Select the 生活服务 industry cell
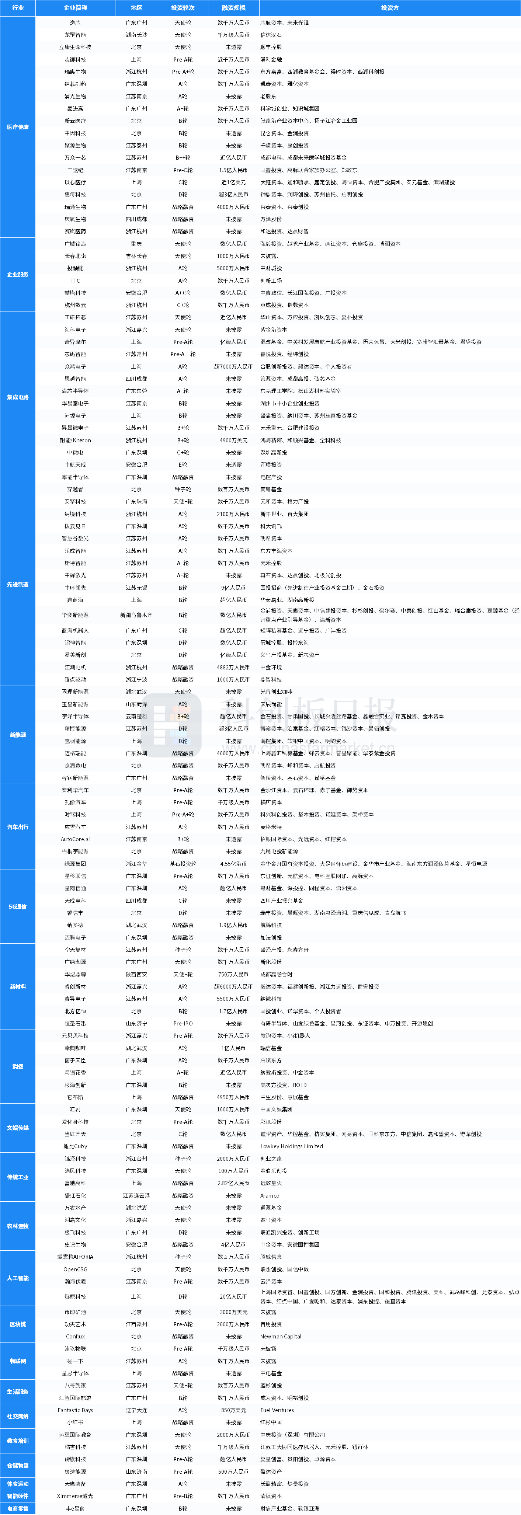 click(18, 1392)
